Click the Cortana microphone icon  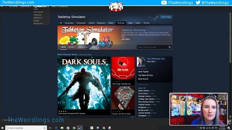(x=44, y=128)
